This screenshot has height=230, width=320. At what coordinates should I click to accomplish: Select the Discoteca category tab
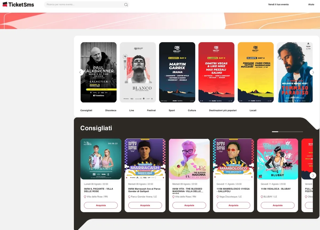[111, 110]
